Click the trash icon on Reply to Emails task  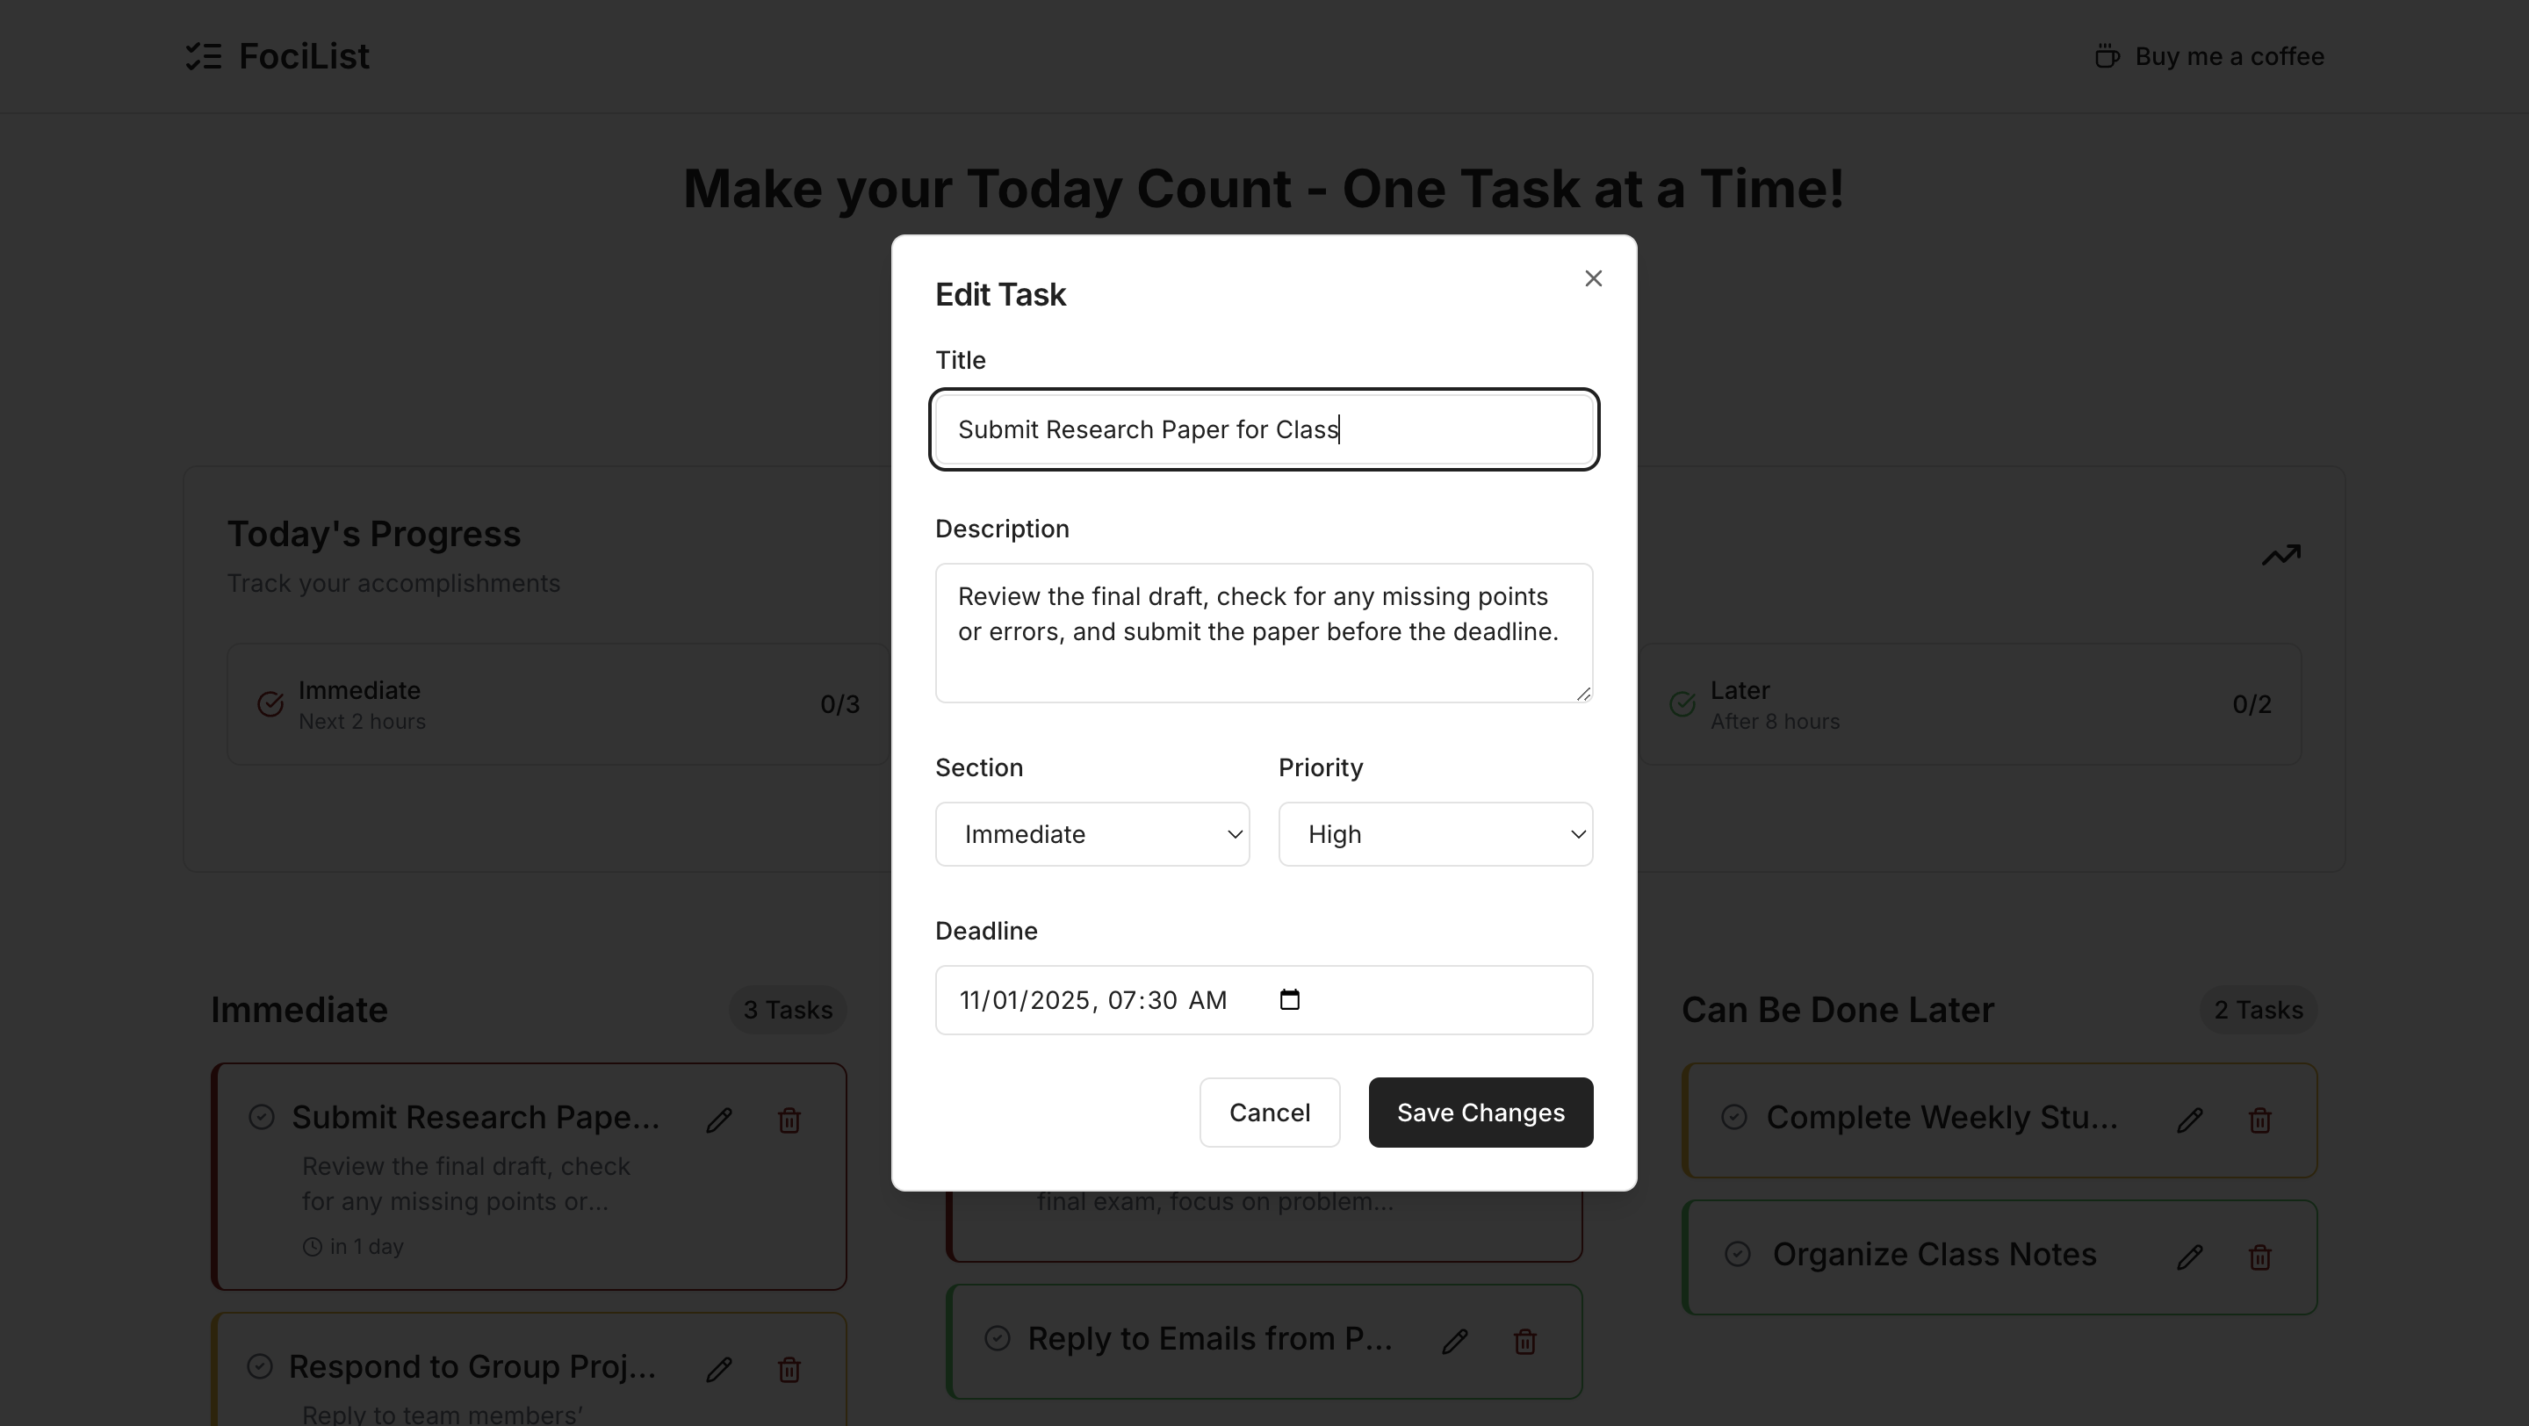[x=1524, y=1342]
